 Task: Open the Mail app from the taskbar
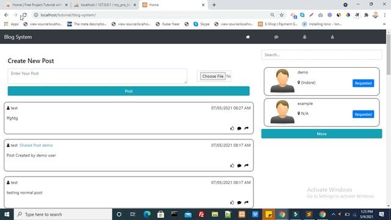pos(188,215)
